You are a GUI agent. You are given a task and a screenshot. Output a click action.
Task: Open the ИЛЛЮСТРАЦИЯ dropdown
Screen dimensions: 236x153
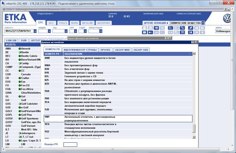(101, 31)
